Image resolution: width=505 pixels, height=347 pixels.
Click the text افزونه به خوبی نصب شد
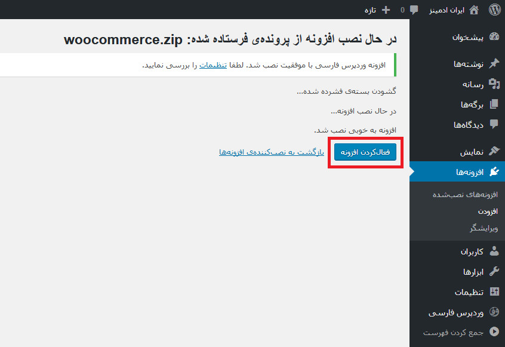(355, 130)
